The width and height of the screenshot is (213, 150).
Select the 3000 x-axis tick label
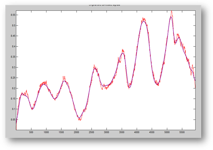[106, 132]
